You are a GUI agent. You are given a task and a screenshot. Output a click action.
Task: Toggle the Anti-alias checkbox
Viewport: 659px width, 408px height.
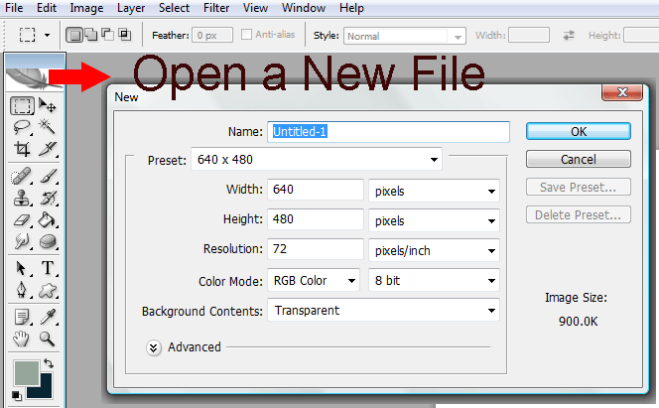pyautogui.click(x=246, y=35)
